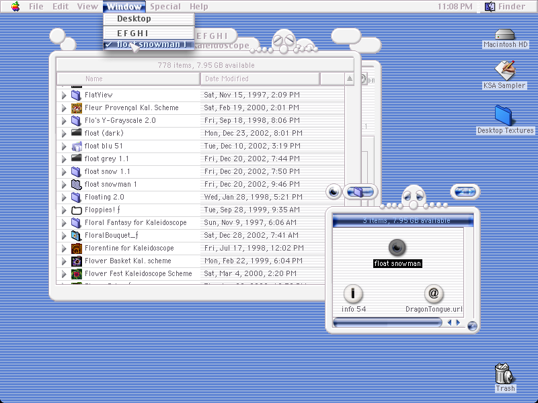Select the KSA Sampler desktop icon
Image resolution: width=538 pixels, height=403 pixels.
(x=504, y=71)
